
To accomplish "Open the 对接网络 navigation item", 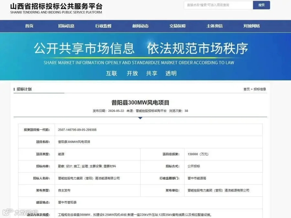I will [x=252, y=26].
